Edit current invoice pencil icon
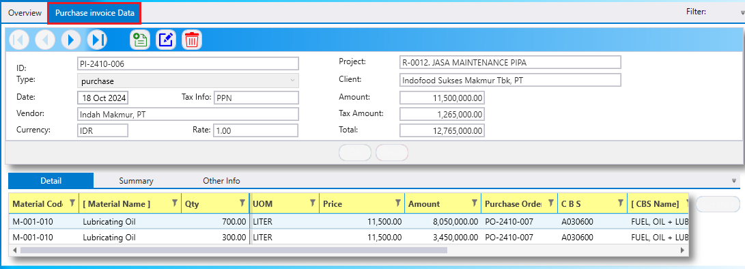Screen dimensions: 745x269 166,40
